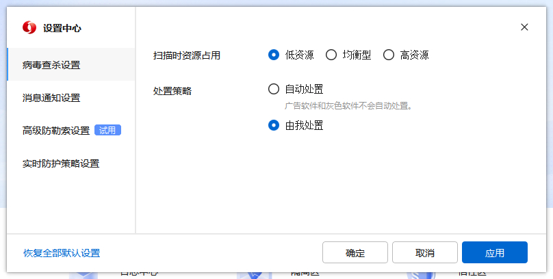The height and width of the screenshot is (279, 553).
Task: Click 恢复全部默认设置 link
Action: tap(62, 253)
